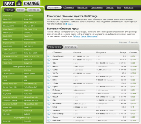
Task: Open reviews count 17394 for NetEx24
Action: 134,67
